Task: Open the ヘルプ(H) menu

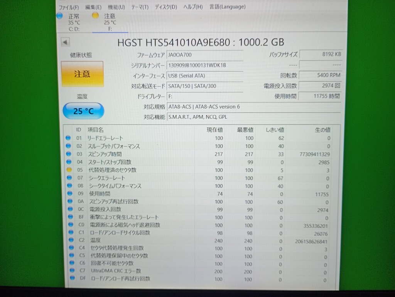Action: click(193, 7)
